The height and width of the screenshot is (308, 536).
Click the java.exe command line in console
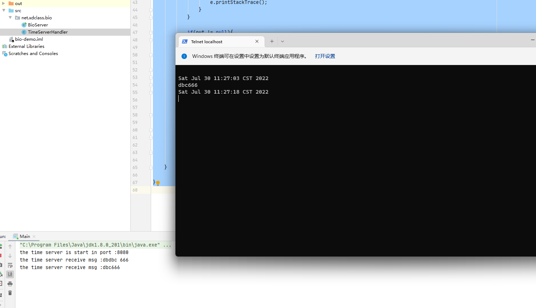[x=95, y=245]
